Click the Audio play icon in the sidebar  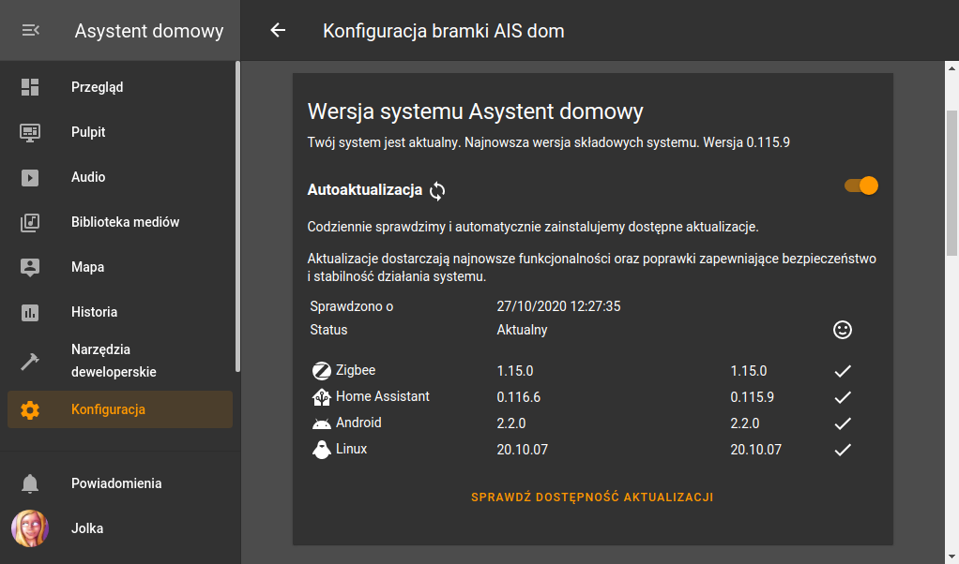(30, 178)
